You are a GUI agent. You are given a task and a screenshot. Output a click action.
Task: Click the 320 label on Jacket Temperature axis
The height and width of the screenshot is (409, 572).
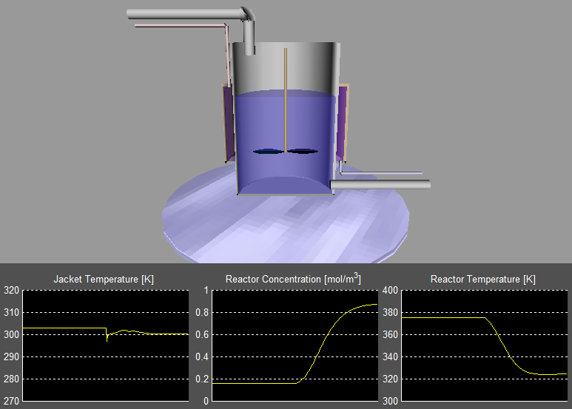click(11, 290)
